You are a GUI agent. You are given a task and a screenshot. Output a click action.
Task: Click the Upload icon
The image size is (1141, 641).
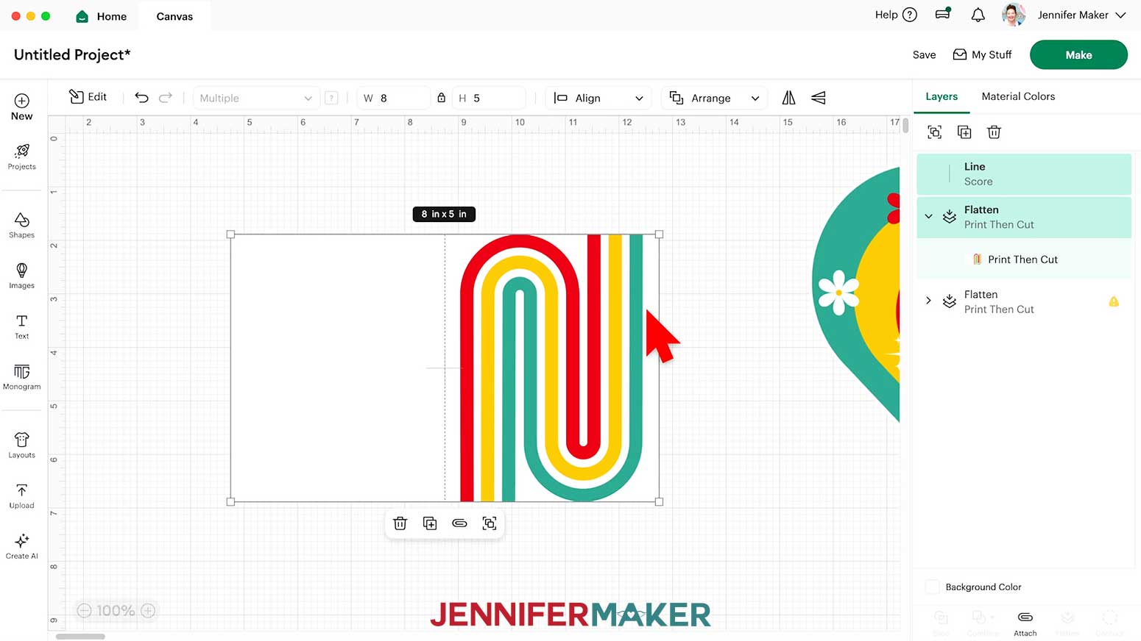(22, 490)
